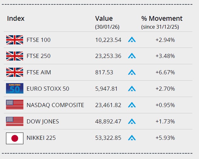Click the US flag beside Dow Jones
This screenshot has width=199, height=159.
pos(15,121)
